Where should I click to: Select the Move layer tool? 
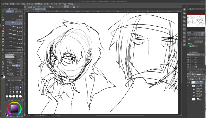click(x=3, y=14)
